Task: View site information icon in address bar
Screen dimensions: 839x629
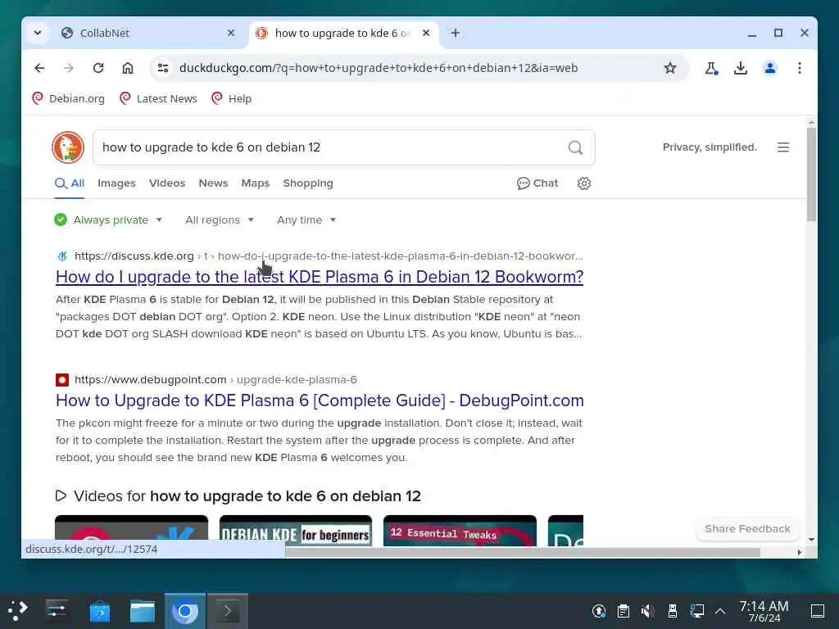Action: pos(163,68)
